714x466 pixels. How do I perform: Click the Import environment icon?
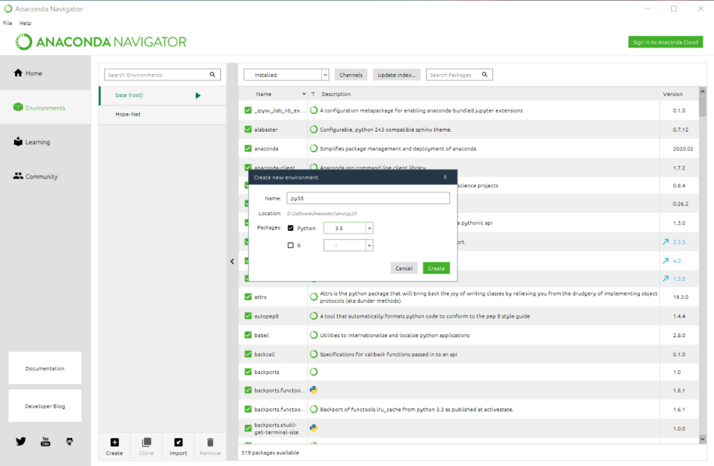tap(178, 442)
